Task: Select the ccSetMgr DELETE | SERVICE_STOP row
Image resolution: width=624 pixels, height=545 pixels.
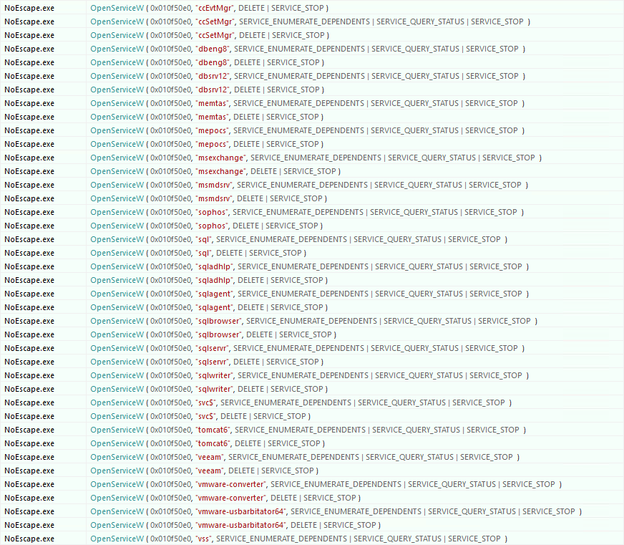Action: [x=312, y=35]
